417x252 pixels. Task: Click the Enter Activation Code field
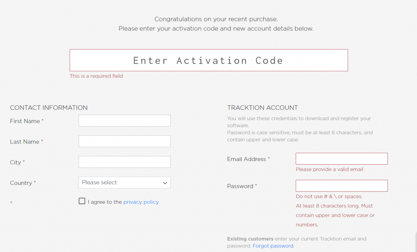tap(208, 60)
